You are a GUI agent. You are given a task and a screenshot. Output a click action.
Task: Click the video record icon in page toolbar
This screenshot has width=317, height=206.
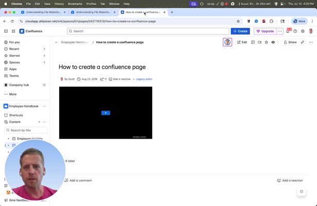tap(259, 42)
